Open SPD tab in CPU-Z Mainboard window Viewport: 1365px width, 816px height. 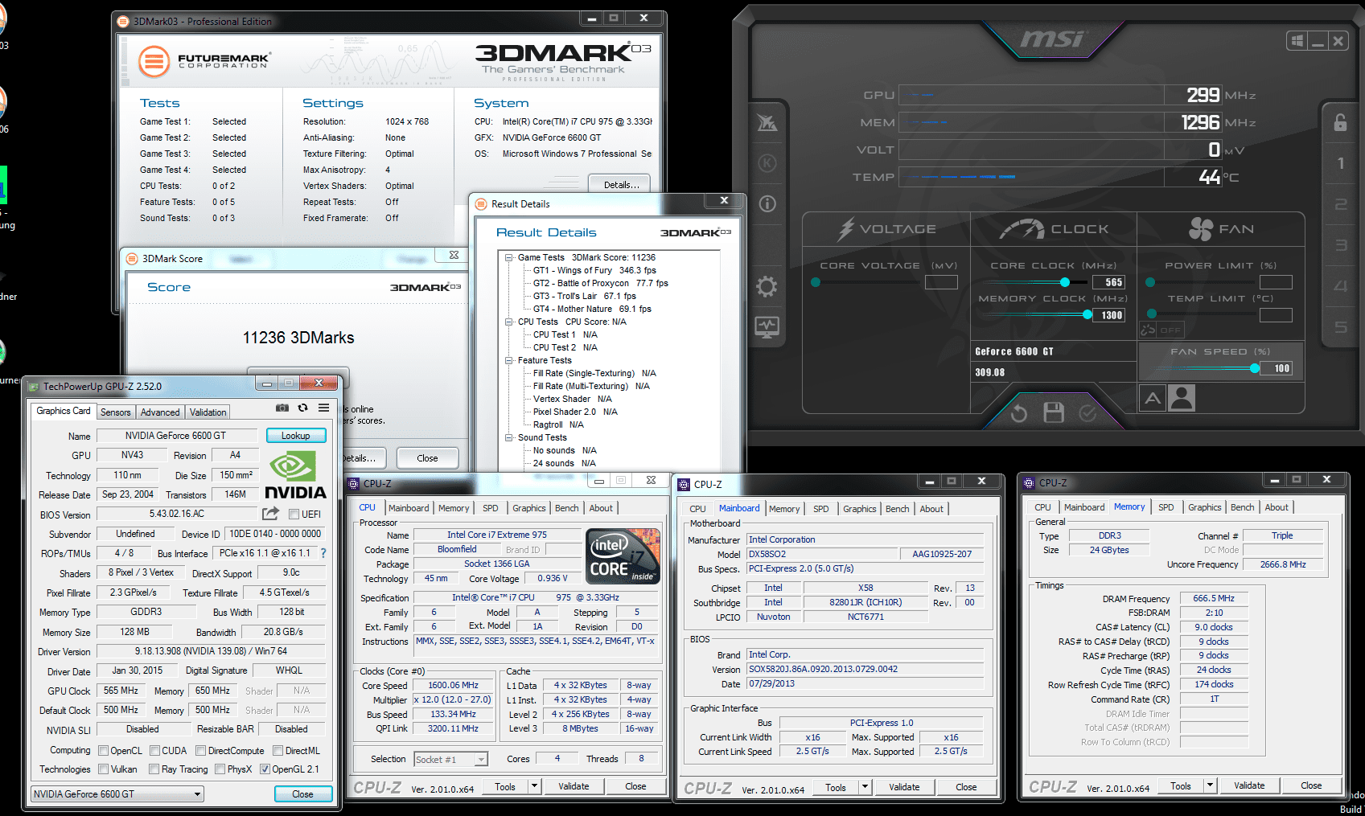[820, 509]
